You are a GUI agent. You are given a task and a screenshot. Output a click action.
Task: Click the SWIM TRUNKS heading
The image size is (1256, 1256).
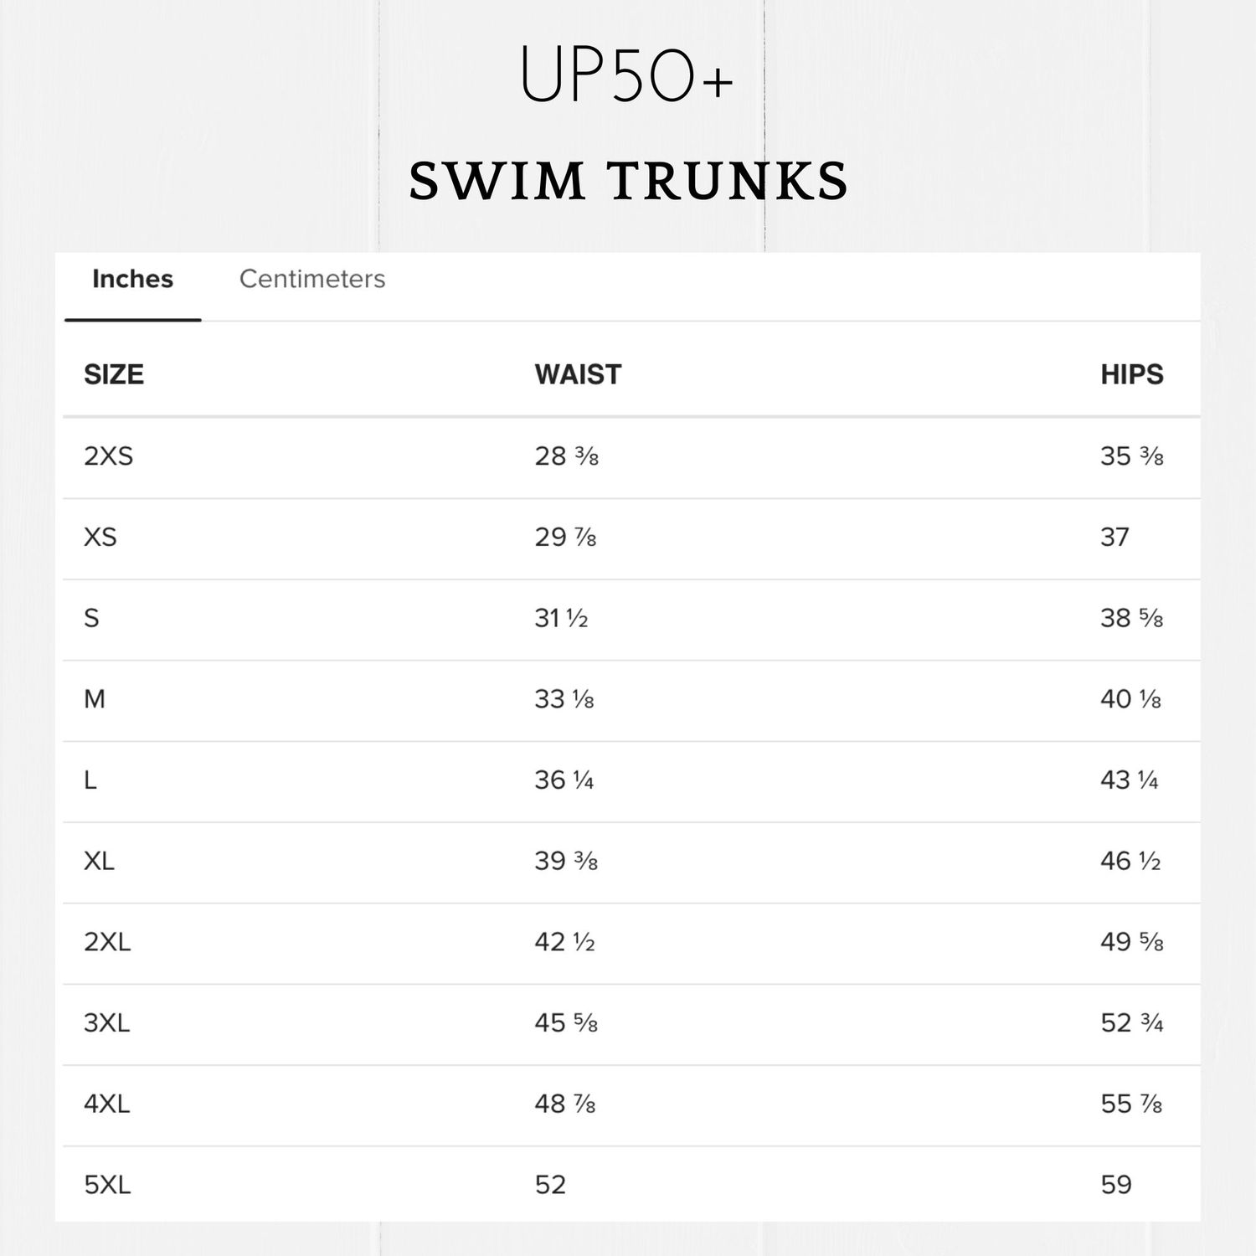tap(628, 181)
